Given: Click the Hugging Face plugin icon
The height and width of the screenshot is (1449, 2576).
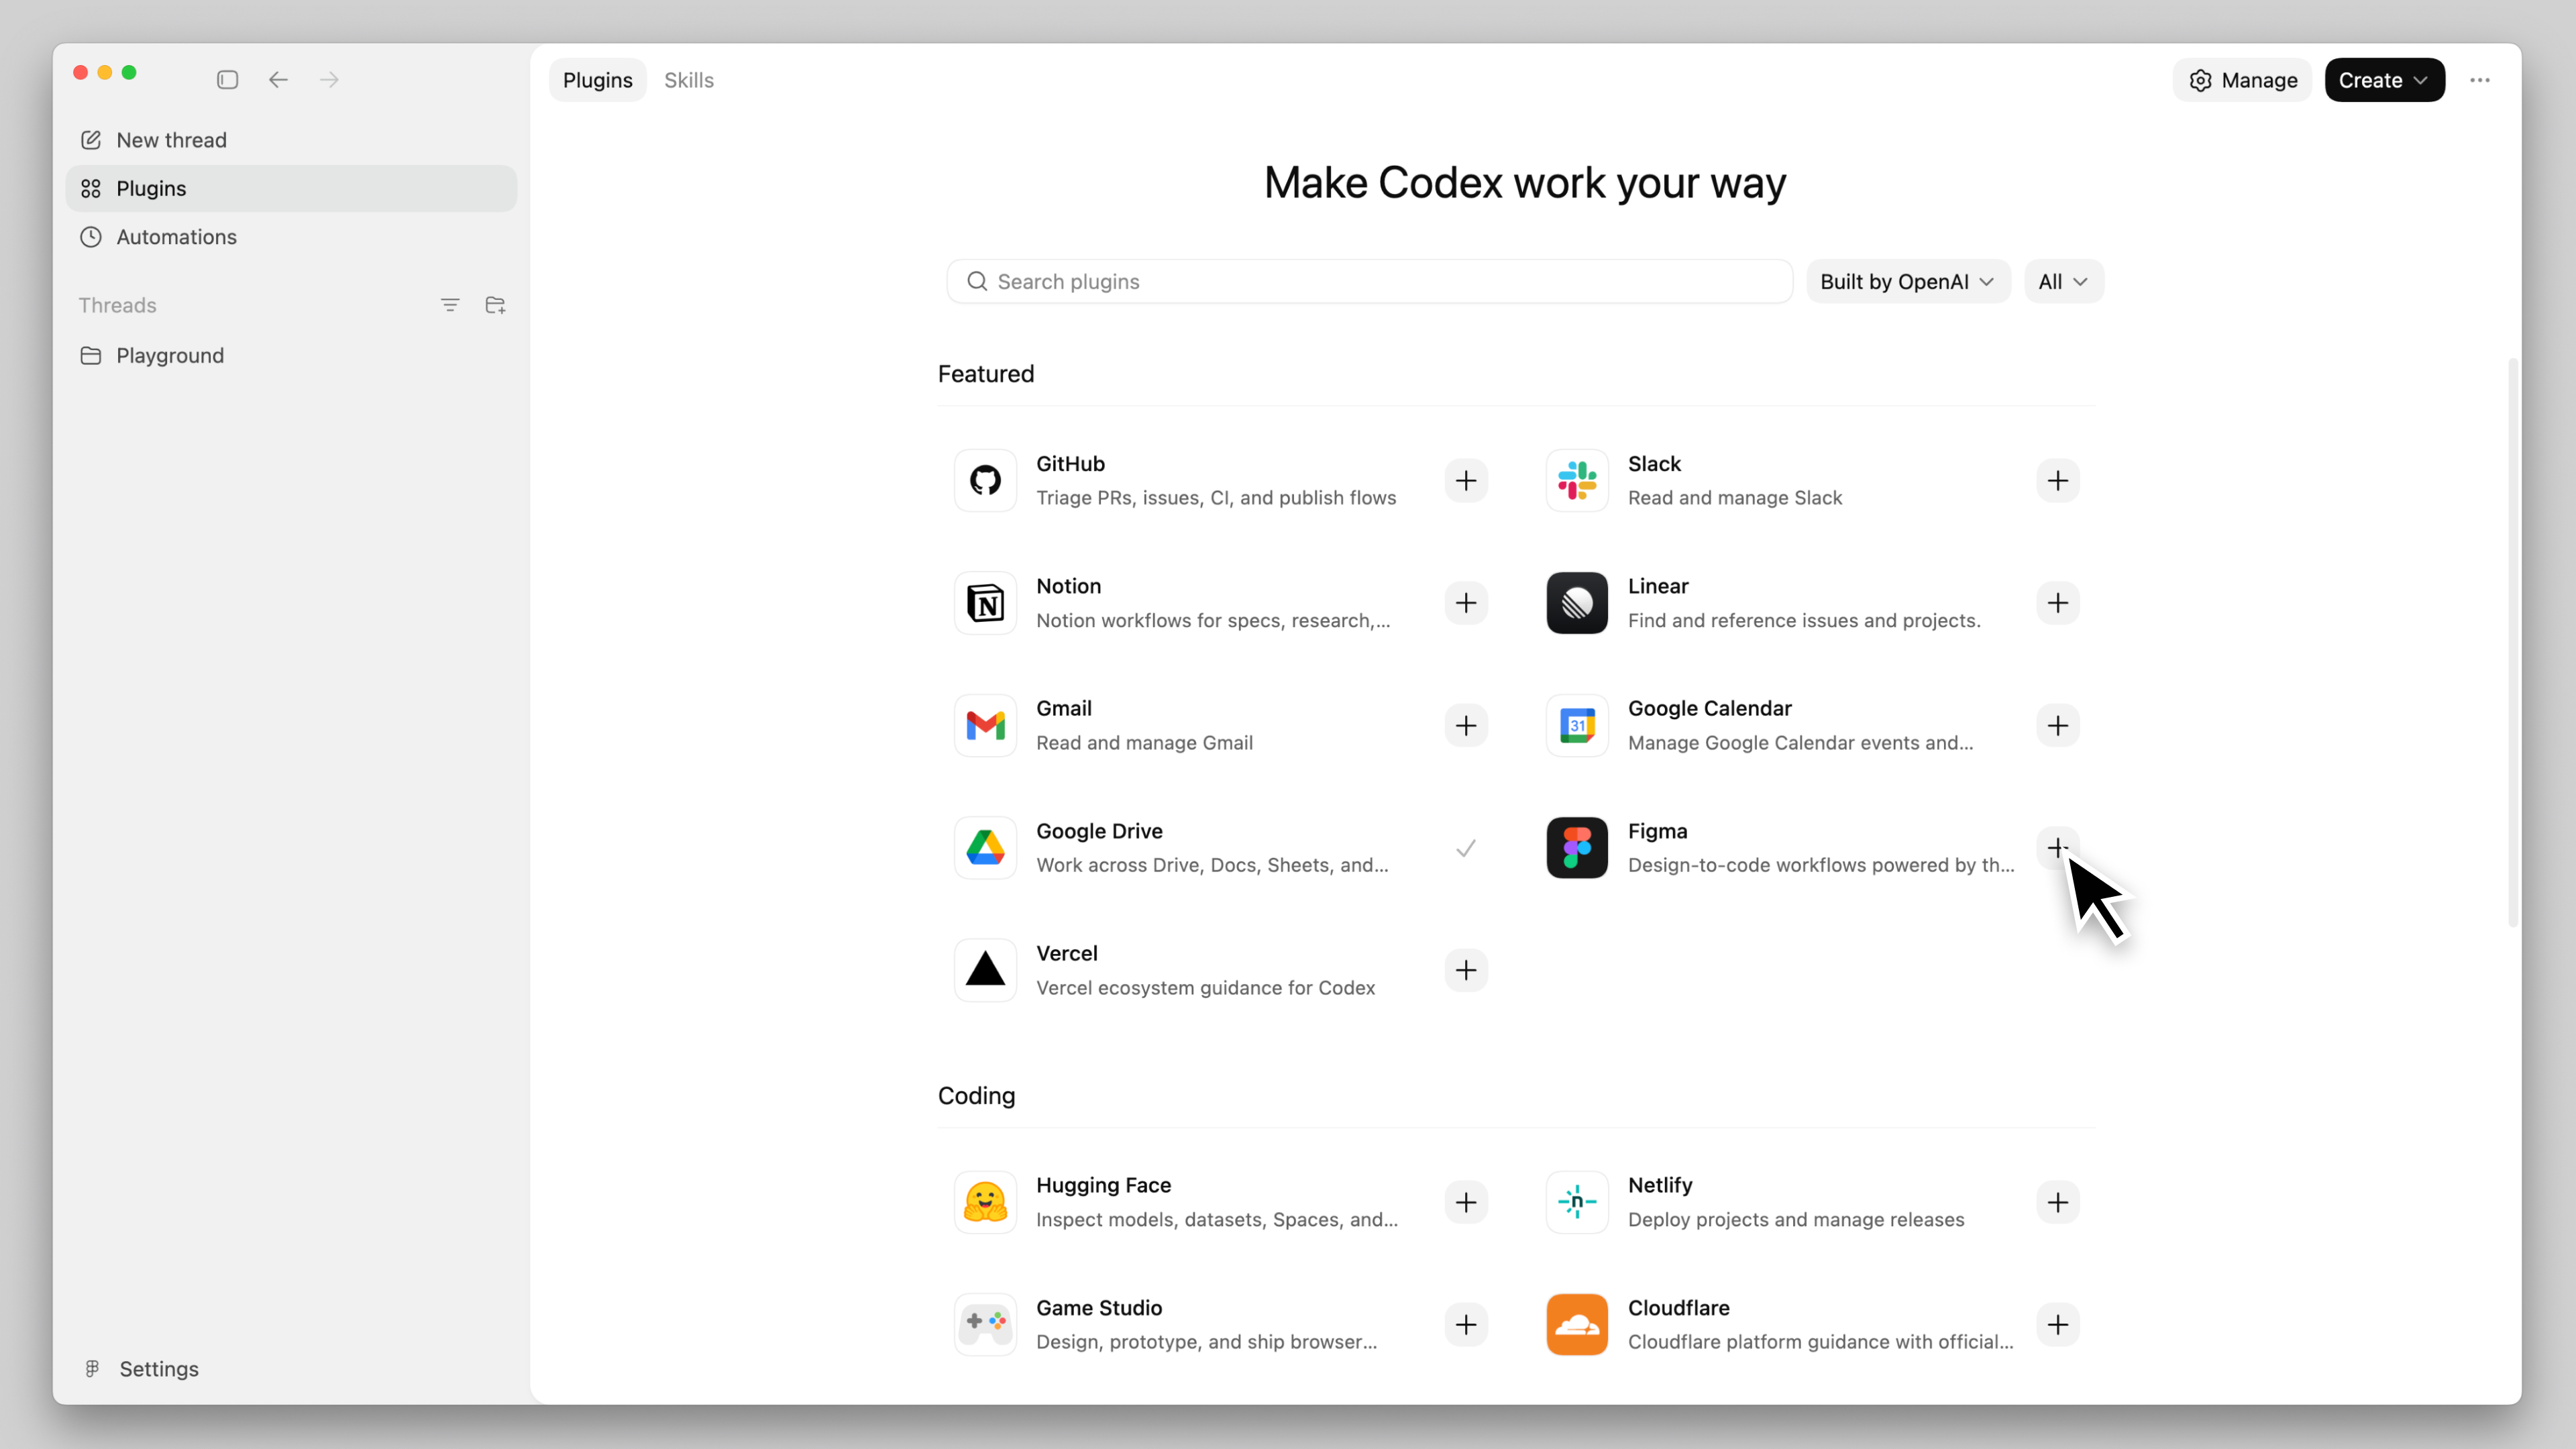Looking at the screenshot, I should (x=985, y=1202).
